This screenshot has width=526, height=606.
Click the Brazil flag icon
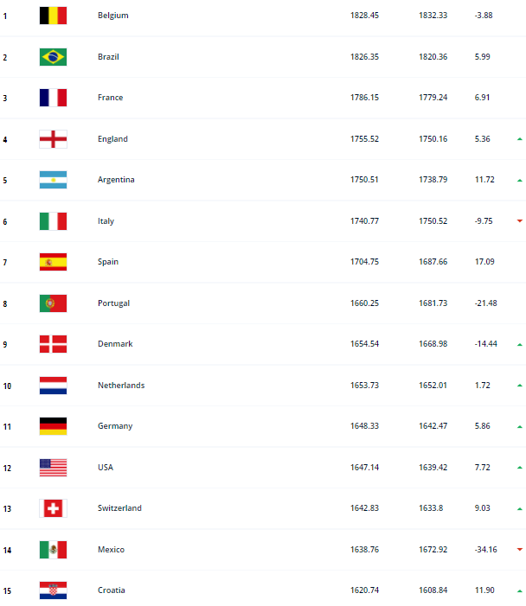point(53,57)
